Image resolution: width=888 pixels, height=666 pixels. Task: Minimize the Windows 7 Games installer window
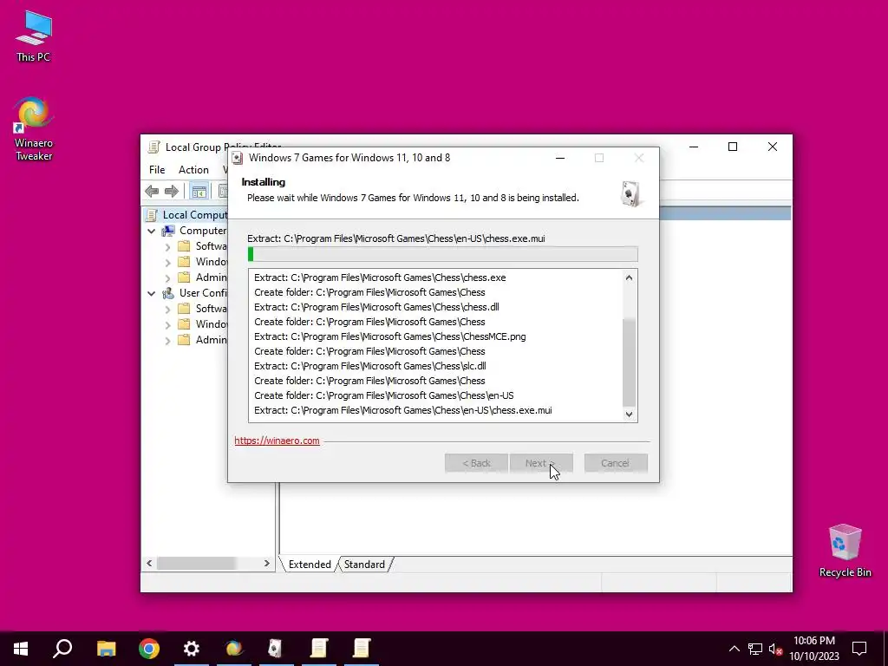coord(560,158)
